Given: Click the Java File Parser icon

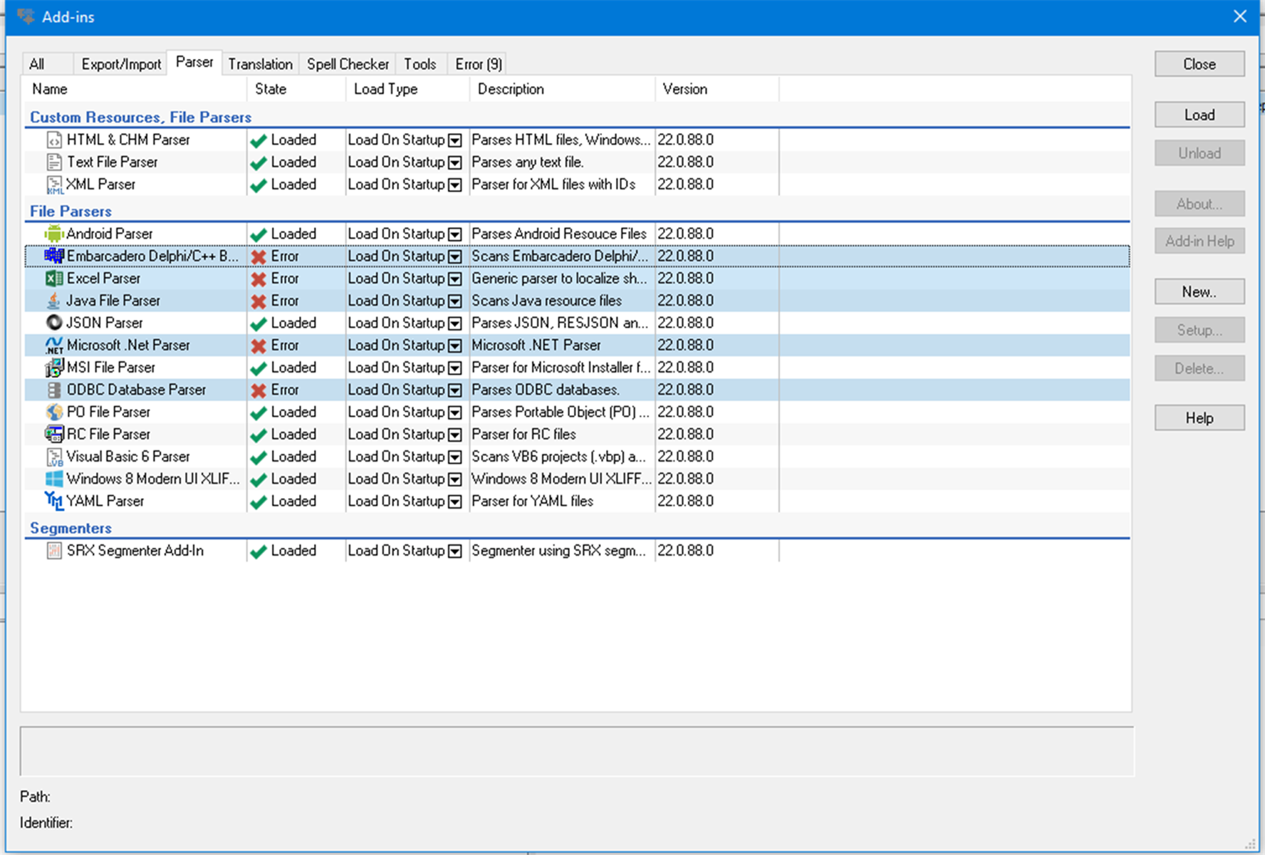Looking at the screenshot, I should coord(54,301).
